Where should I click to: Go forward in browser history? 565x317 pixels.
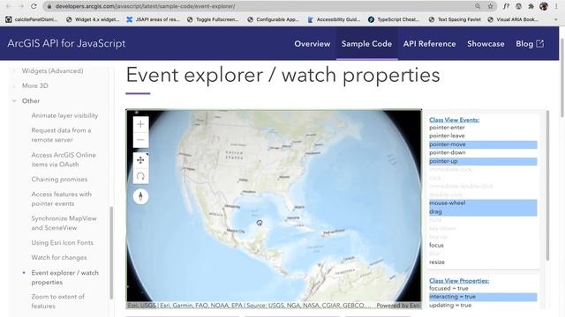pyautogui.click(x=21, y=6)
